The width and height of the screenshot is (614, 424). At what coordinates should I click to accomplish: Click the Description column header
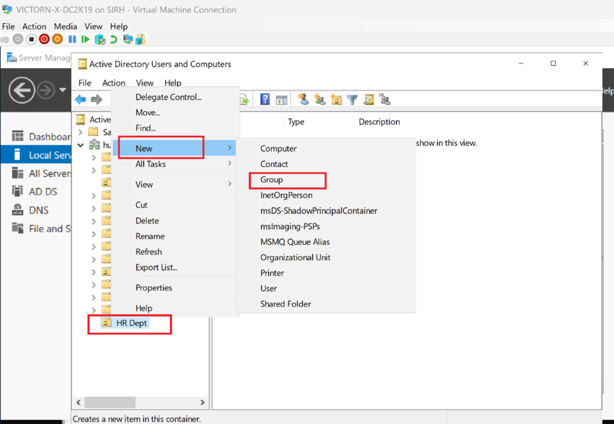coord(379,122)
